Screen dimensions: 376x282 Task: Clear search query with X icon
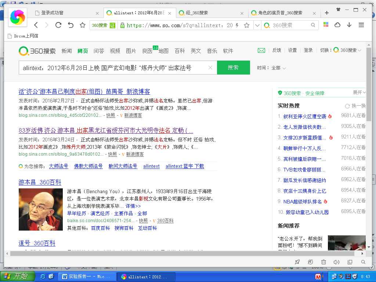point(210,68)
